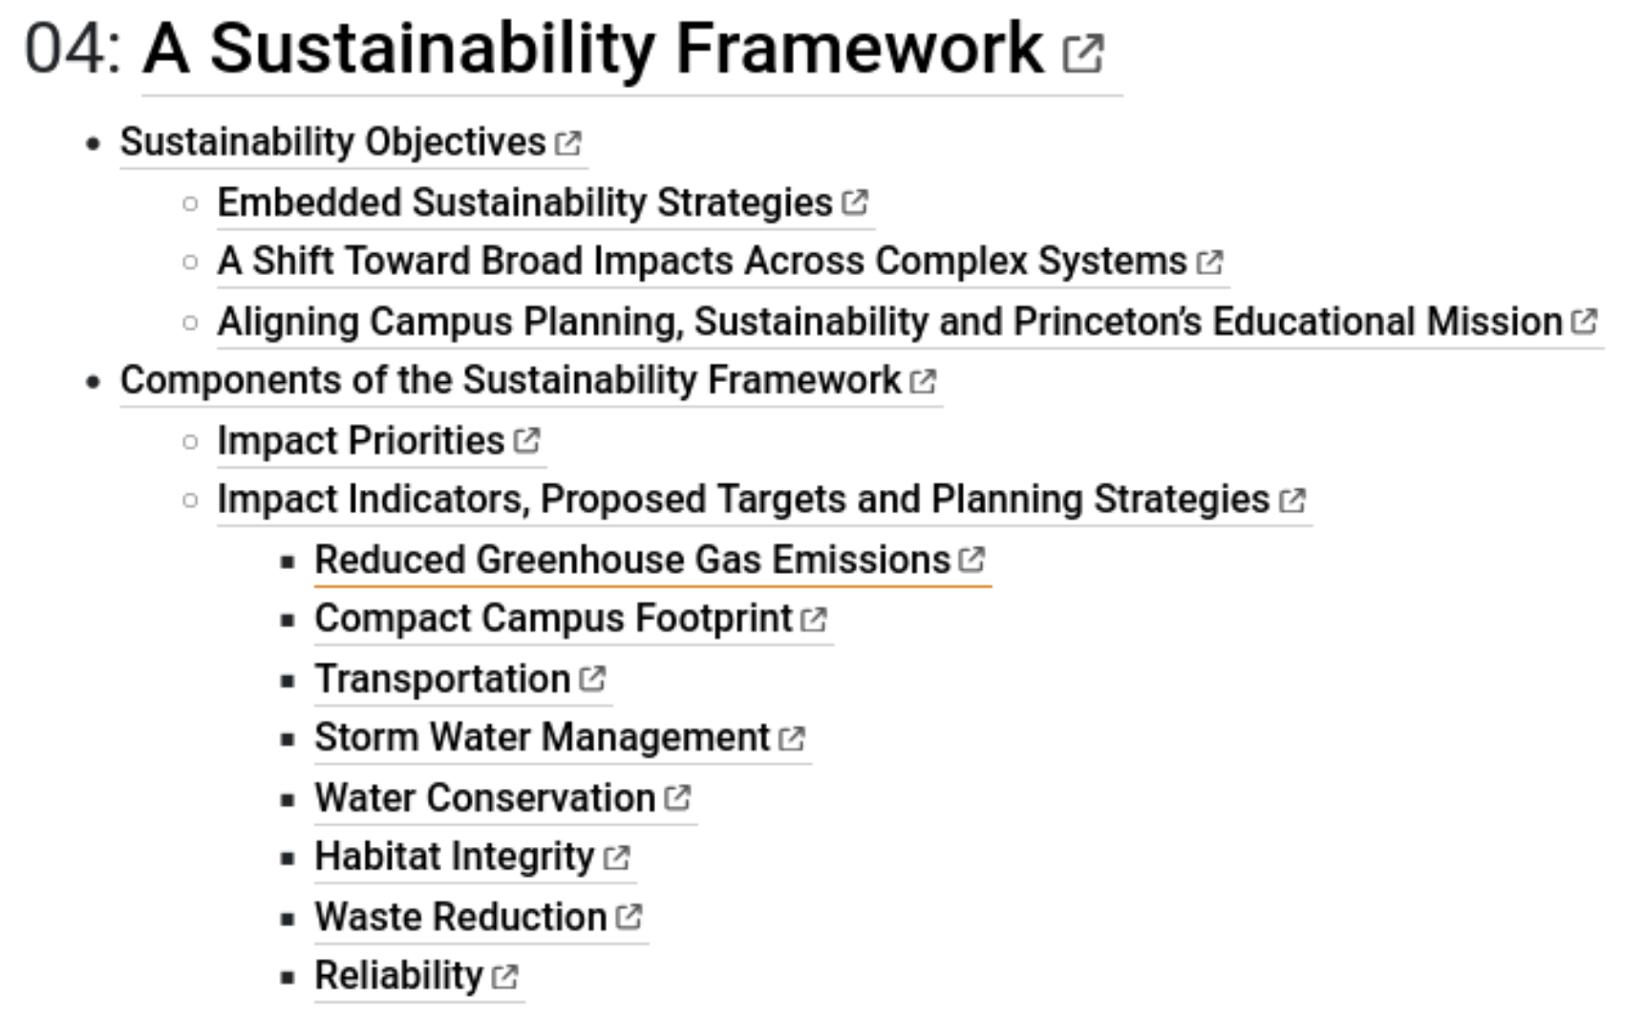Click external-link icon after Transportation

592,678
